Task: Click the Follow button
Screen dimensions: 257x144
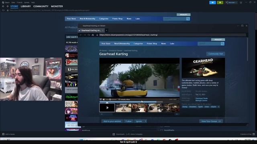Action: coord(128,121)
